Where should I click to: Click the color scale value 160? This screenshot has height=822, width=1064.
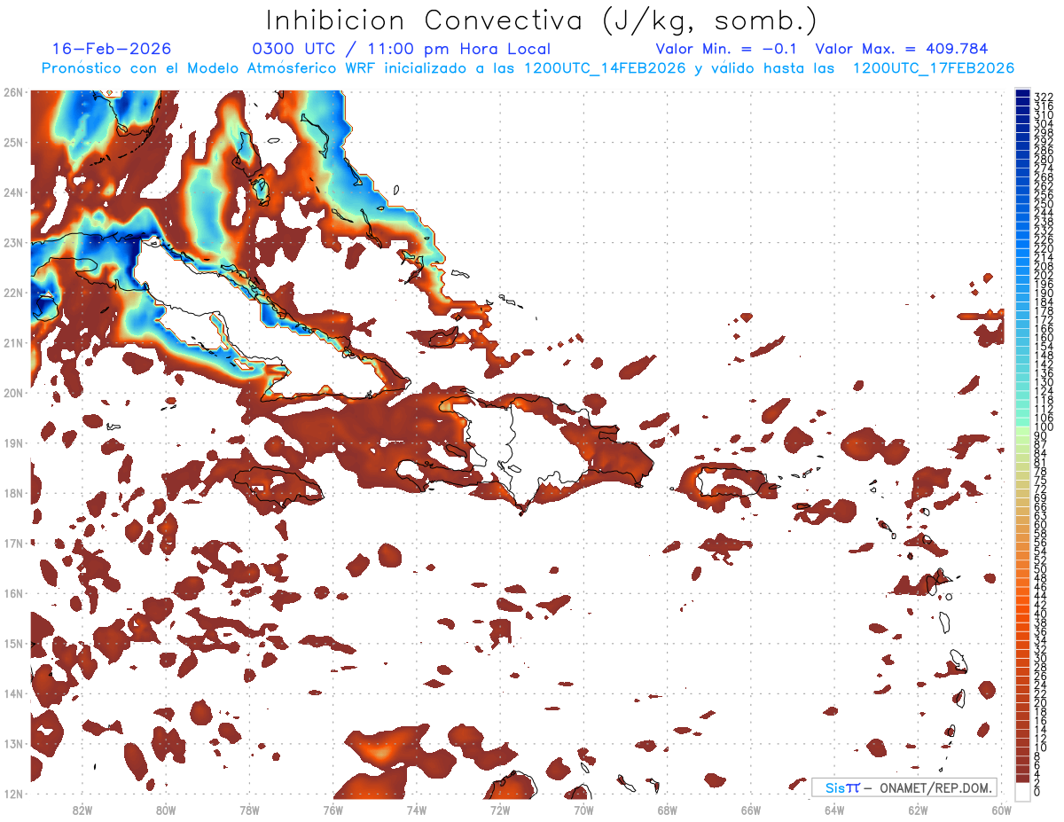(x=1044, y=338)
